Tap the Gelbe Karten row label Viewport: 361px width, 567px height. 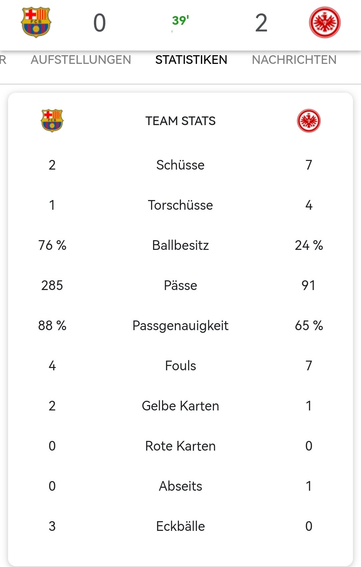click(x=180, y=406)
